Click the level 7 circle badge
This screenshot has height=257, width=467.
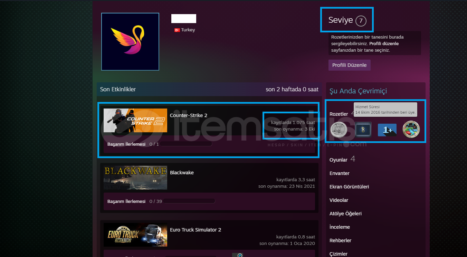[361, 21]
